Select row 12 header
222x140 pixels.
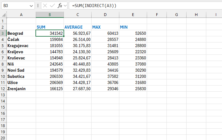coord(3,89)
